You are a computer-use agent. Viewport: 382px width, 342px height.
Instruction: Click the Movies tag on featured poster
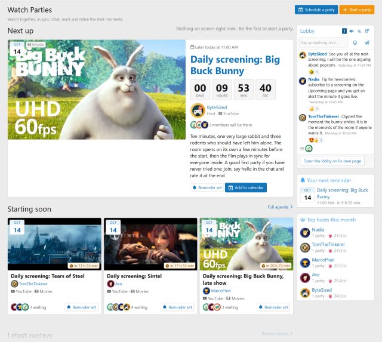tap(36, 45)
